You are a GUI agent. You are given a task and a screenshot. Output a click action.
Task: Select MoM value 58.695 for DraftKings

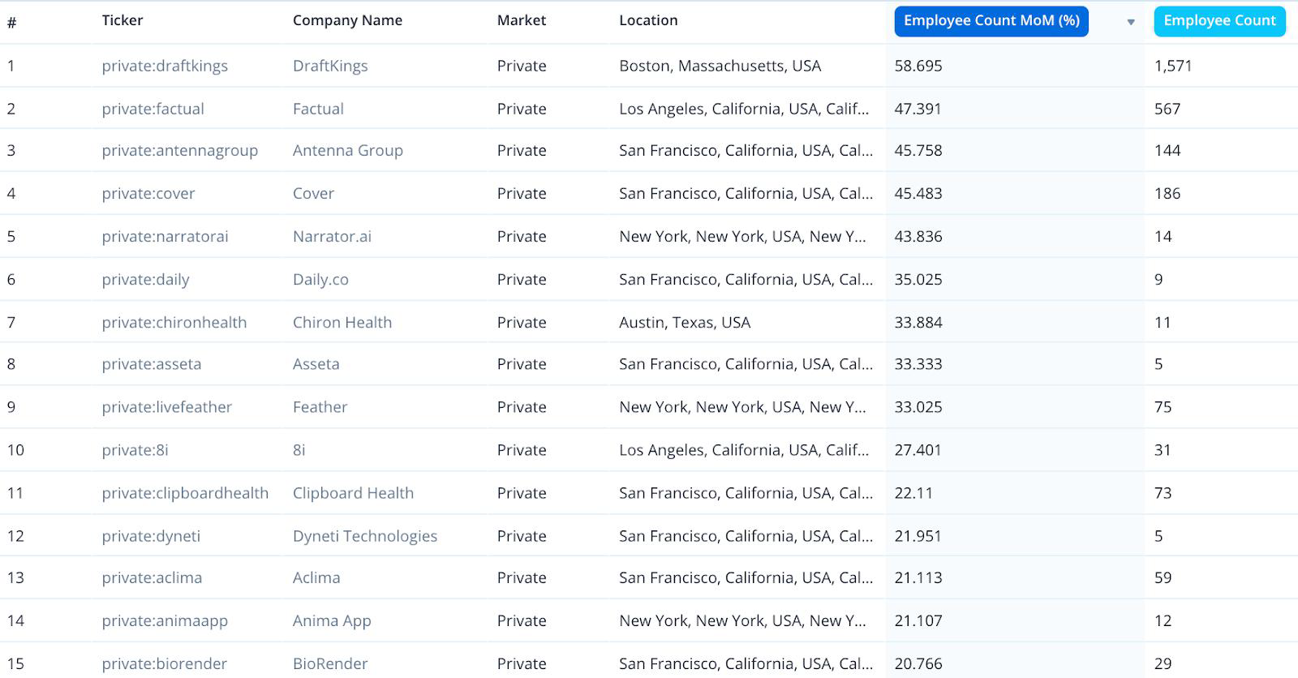(x=918, y=66)
